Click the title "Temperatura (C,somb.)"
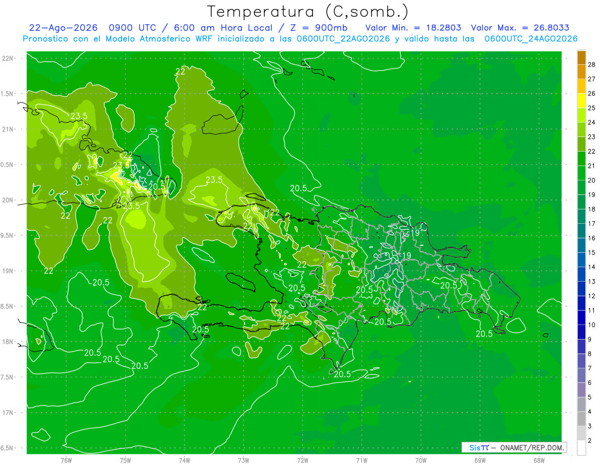 308,12
